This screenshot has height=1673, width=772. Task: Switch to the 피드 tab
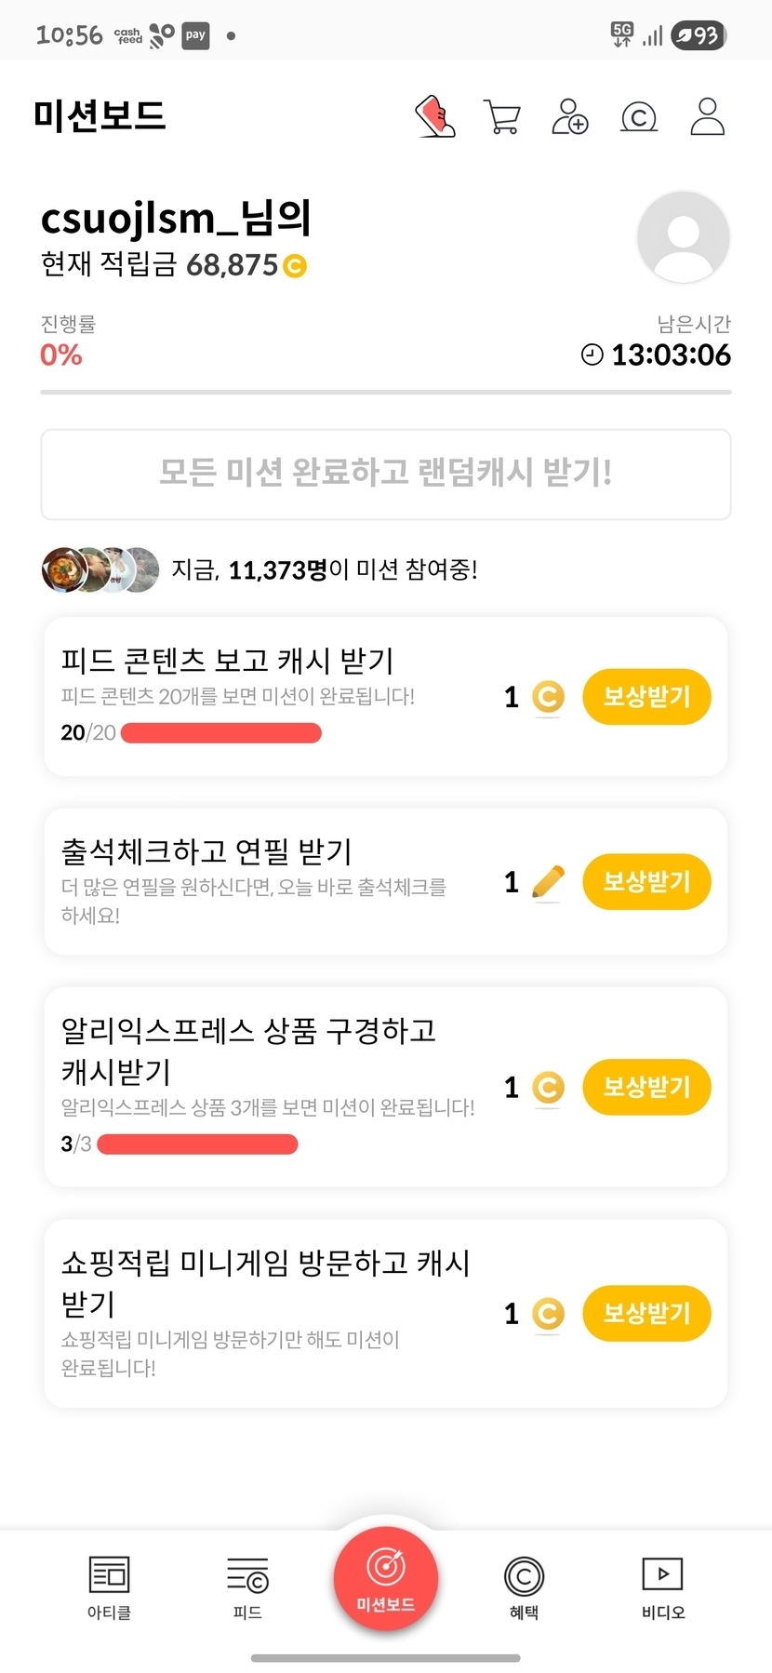(247, 1586)
